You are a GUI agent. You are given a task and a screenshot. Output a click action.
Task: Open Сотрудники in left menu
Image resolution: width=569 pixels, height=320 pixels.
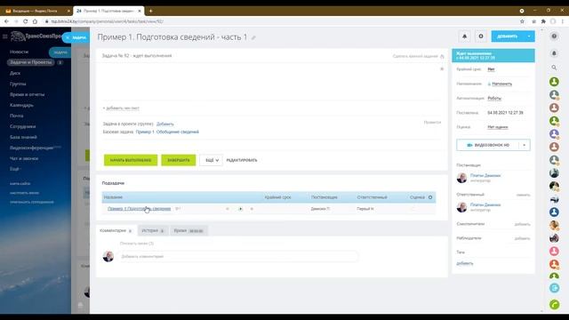click(22, 126)
